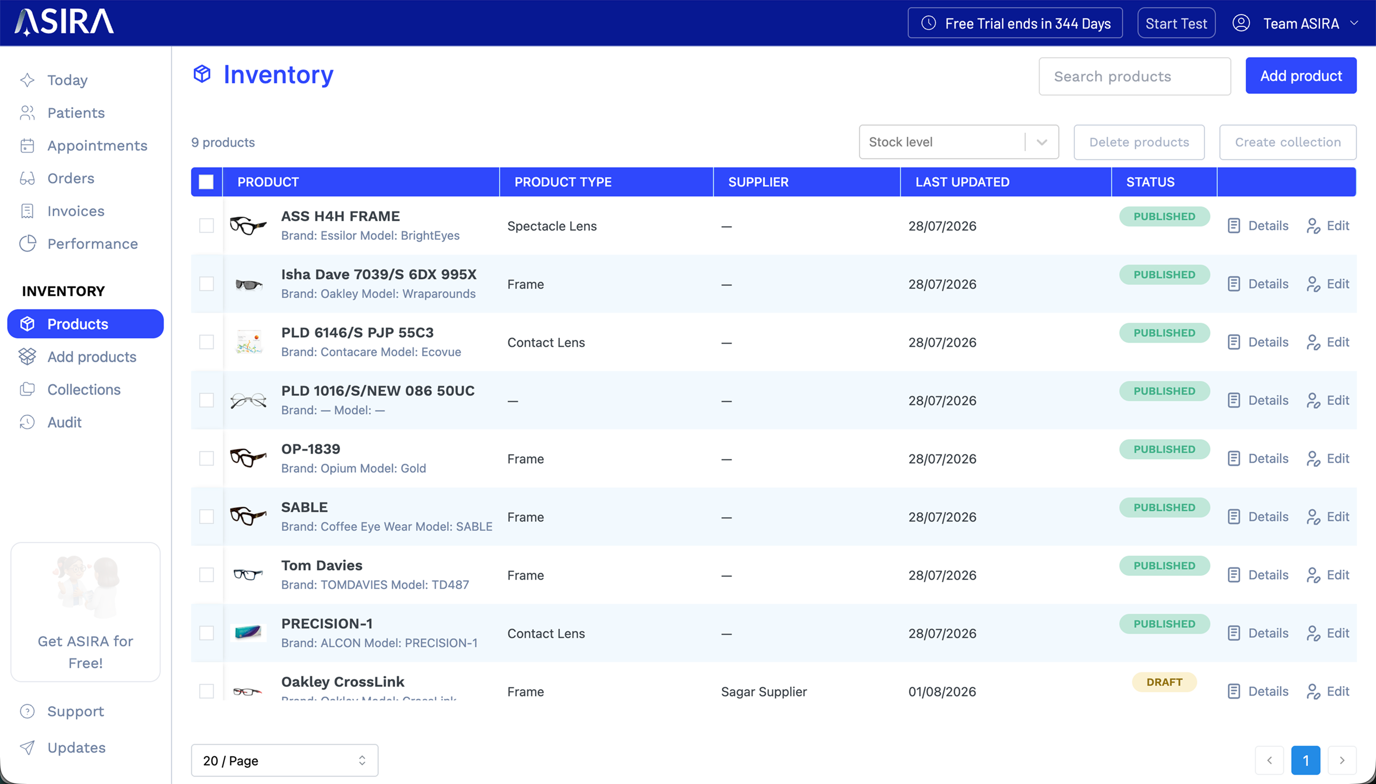Click the Details document icon for PRECISION-1 row

pos(1234,633)
